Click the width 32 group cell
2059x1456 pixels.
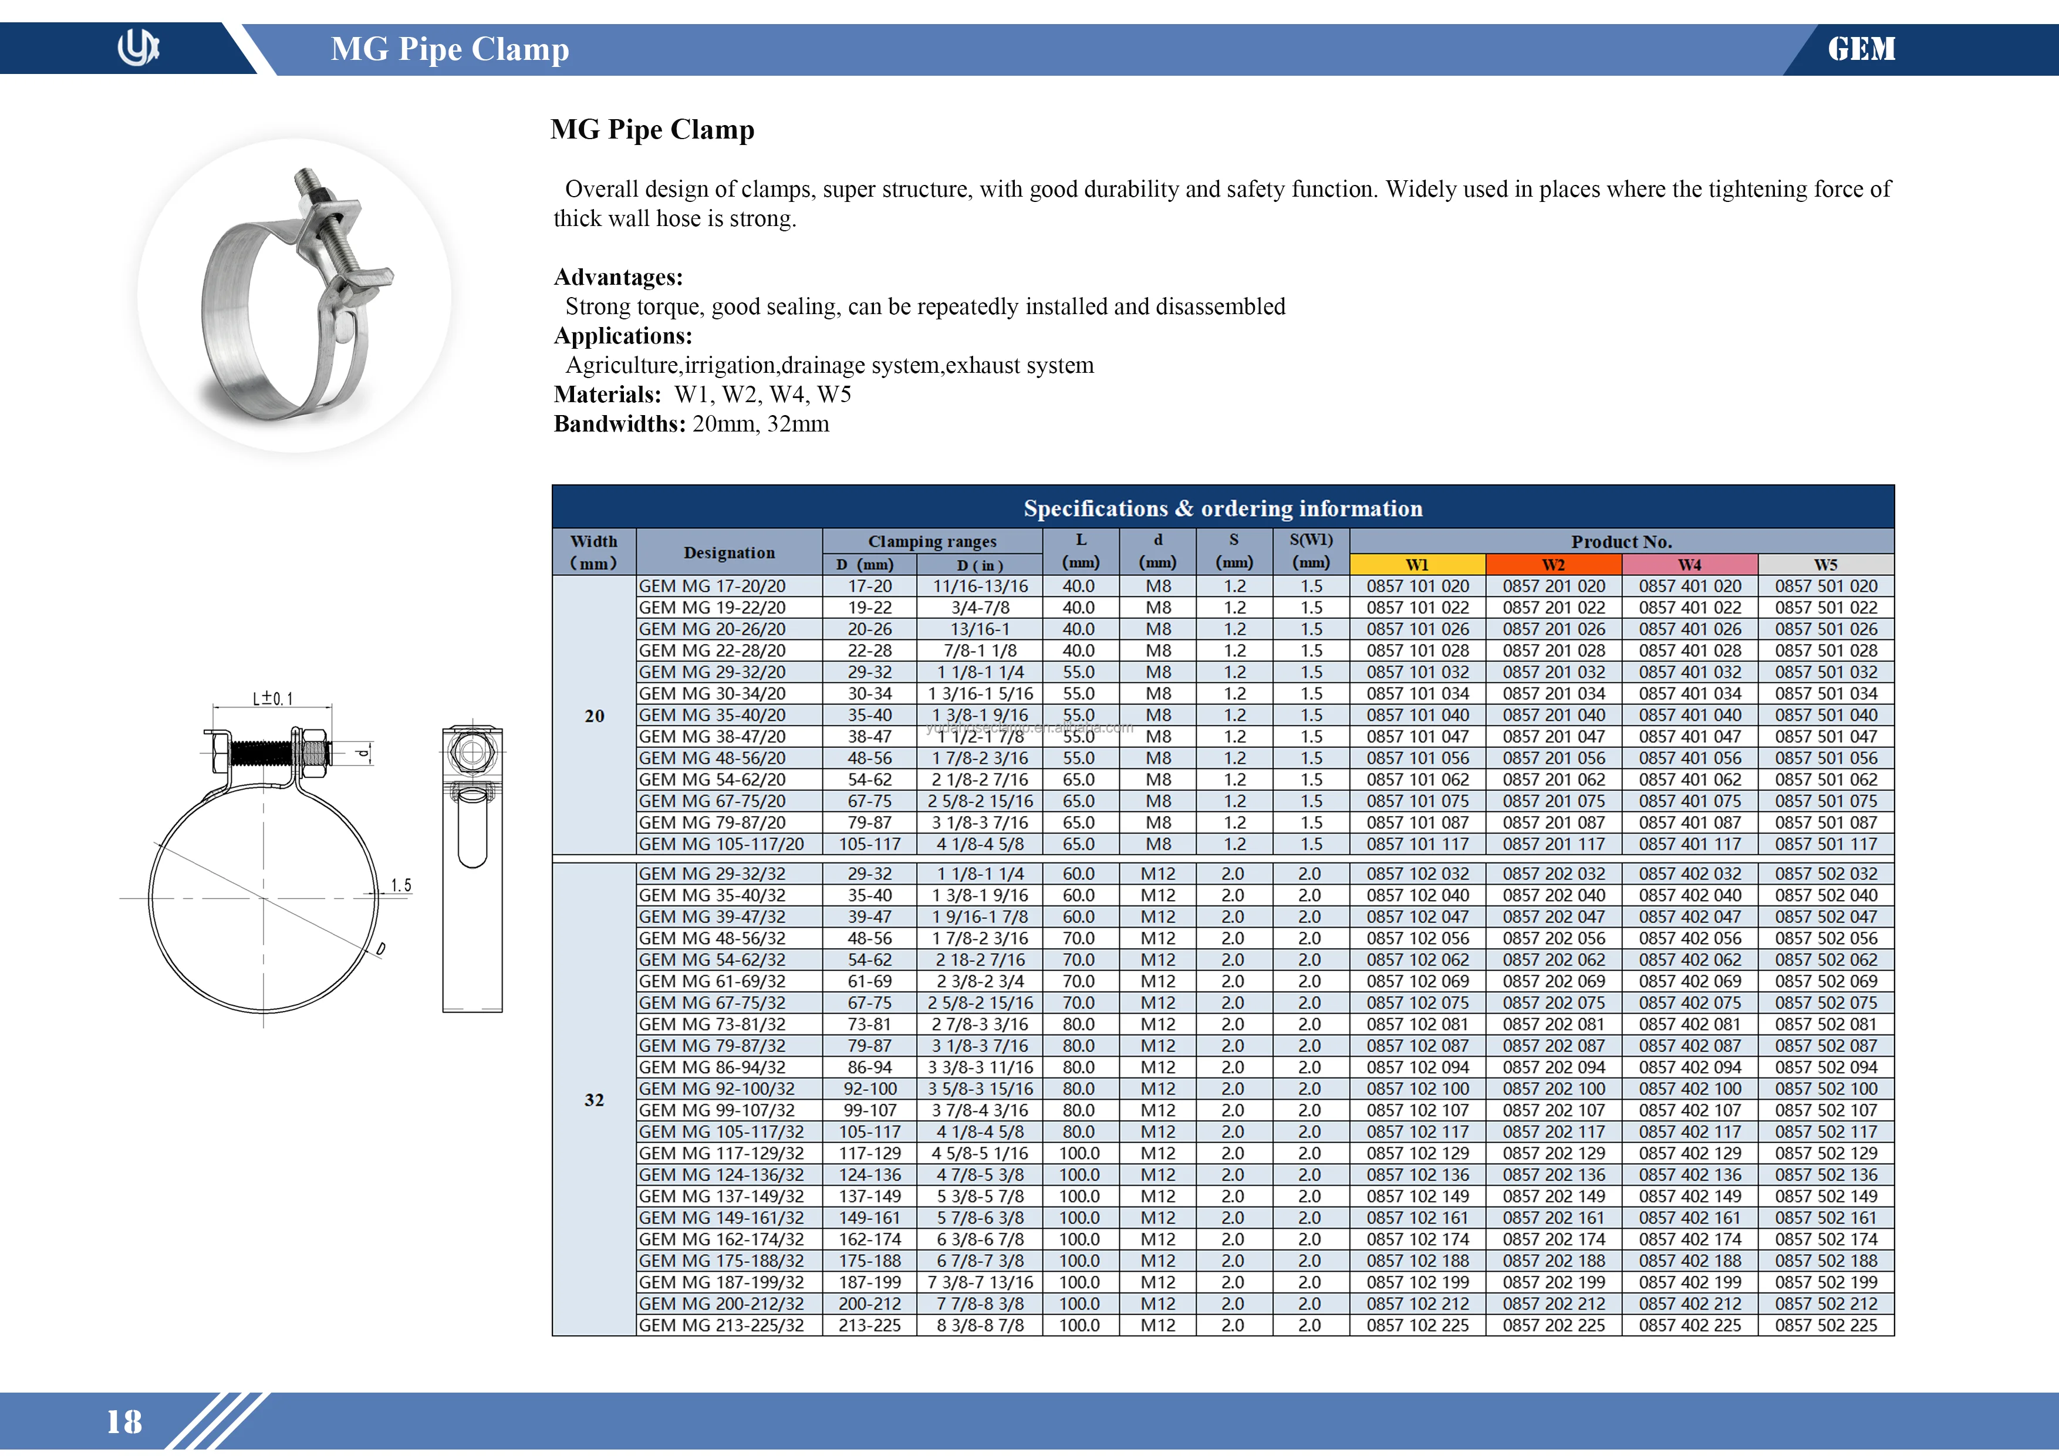click(x=593, y=1100)
